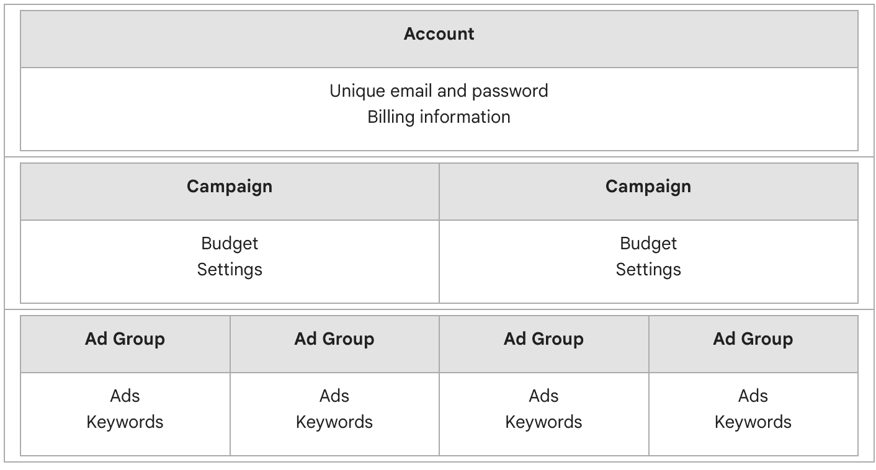876x470 pixels.
Task: Select Keywords in the fourth Ad Group
Action: coord(753,422)
